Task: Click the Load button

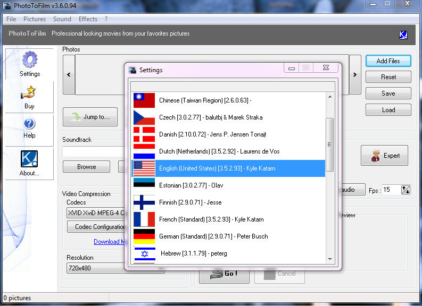Action: coord(388,110)
